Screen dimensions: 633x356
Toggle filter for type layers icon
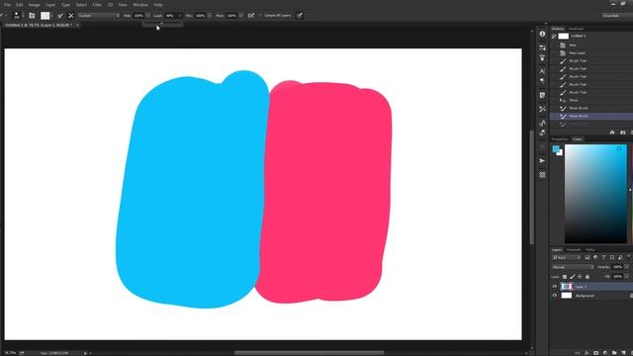(603, 257)
